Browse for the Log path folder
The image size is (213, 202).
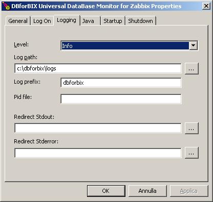(191, 68)
